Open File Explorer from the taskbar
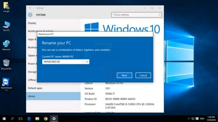 point(37,119)
